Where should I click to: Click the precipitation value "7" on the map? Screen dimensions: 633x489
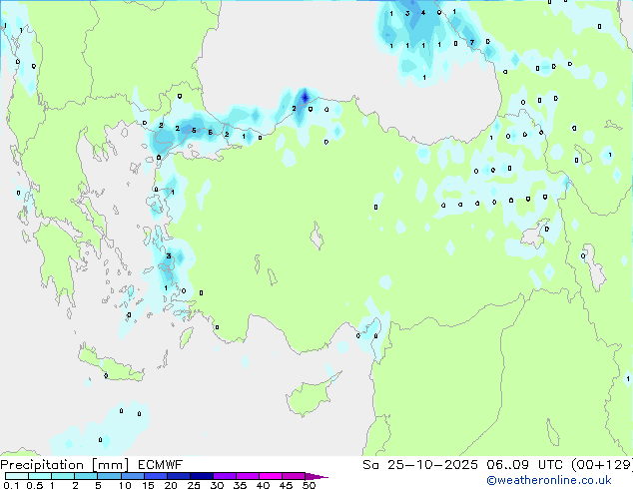pos(472,42)
